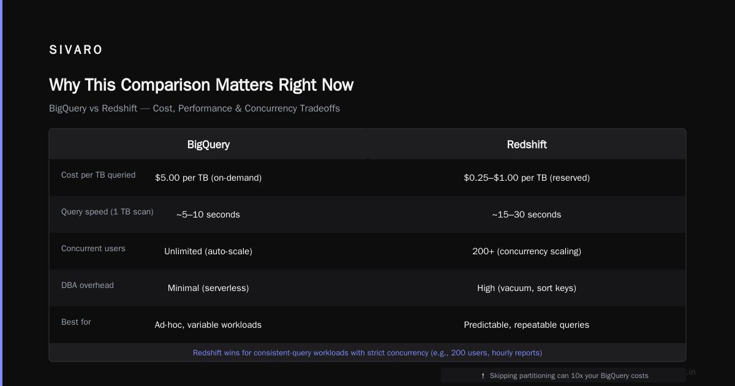Click the 'Concurrent users' row label
The width and height of the screenshot is (735, 386).
tap(93, 248)
